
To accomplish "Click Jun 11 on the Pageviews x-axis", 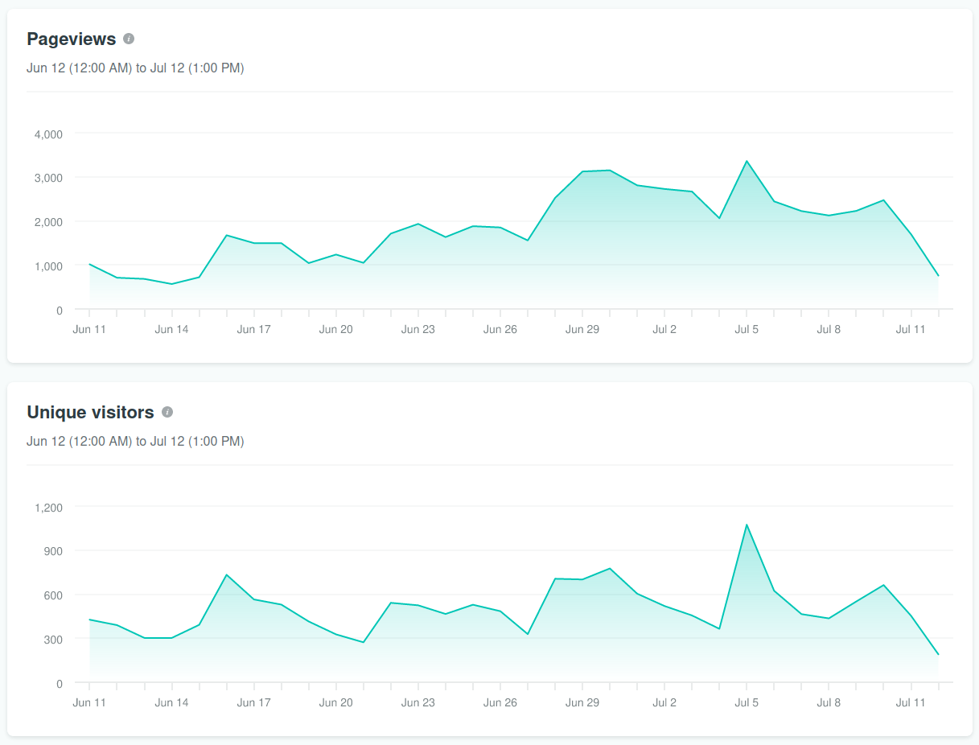I will pos(89,329).
